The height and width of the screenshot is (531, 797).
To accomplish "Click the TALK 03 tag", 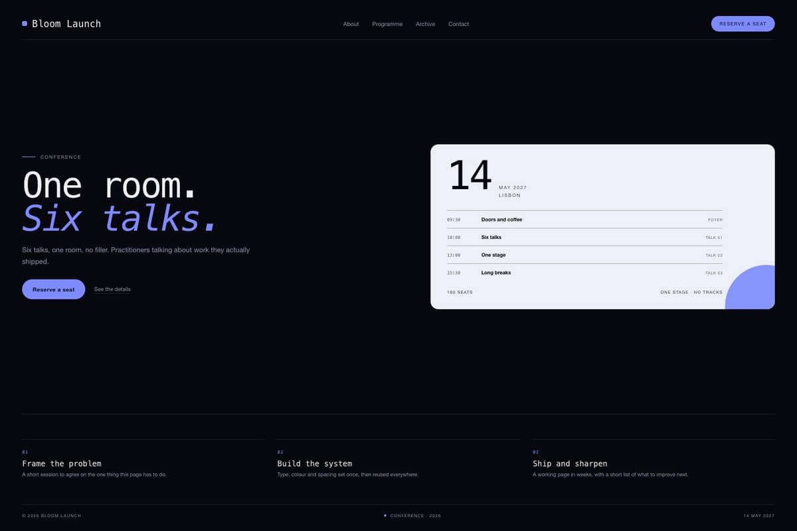I will (714, 273).
